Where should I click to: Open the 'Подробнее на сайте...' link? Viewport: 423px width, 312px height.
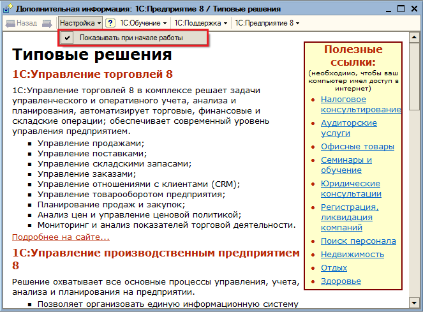pos(61,237)
